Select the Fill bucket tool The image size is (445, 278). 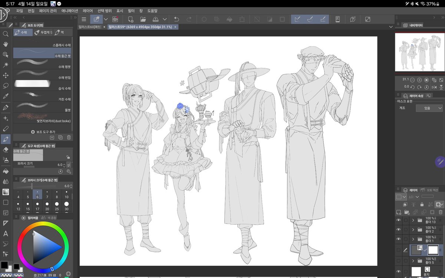tap(6, 171)
